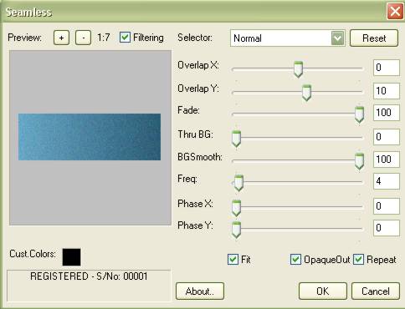Zoom in the preview with plus button
The height and width of the screenshot is (309, 405).
tap(61, 38)
